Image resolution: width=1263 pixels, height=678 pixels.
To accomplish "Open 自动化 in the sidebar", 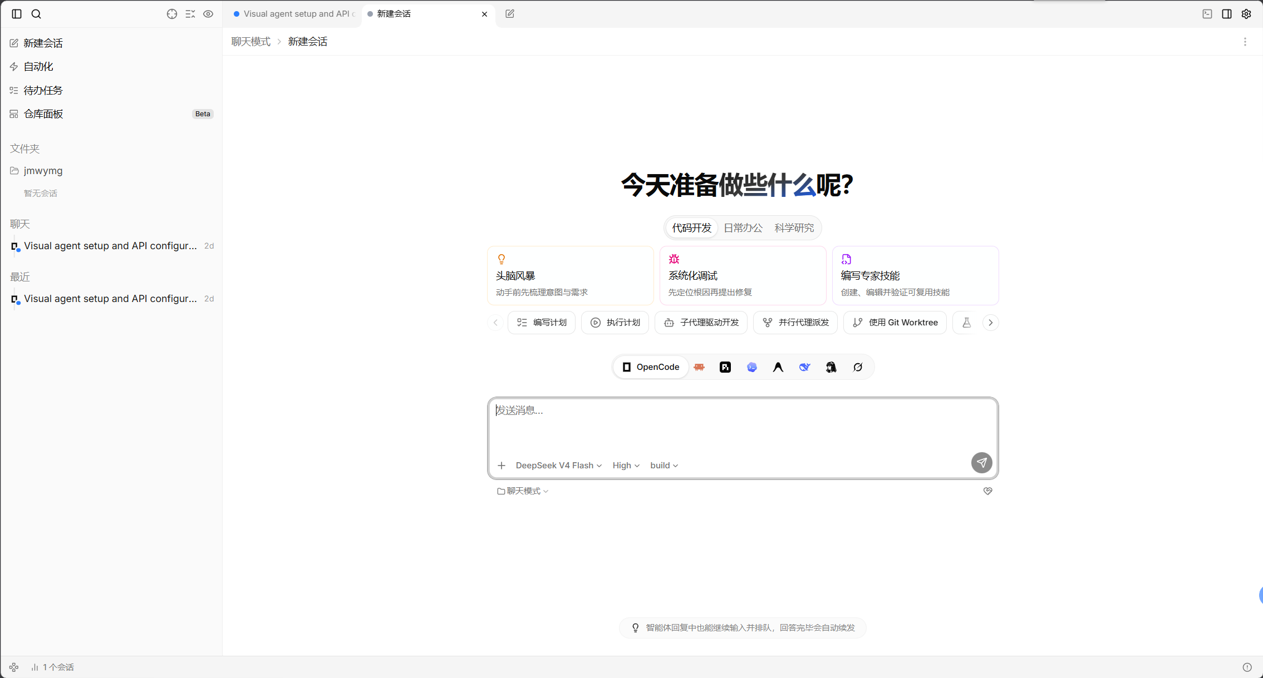I will click(111, 67).
